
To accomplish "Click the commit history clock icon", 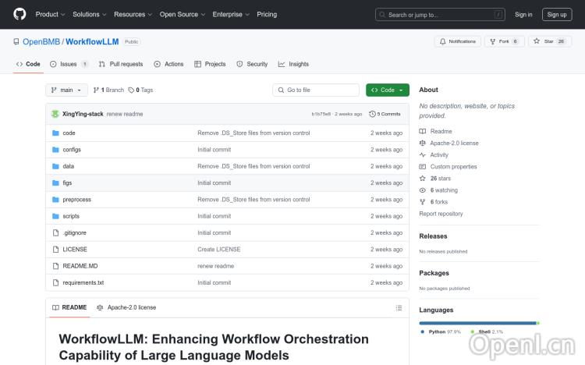I will click(373, 114).
